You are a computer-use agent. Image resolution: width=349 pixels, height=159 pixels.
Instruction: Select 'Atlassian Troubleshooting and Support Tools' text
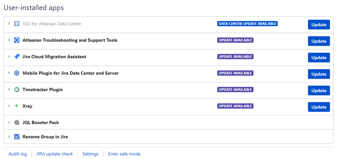[70, 40]
